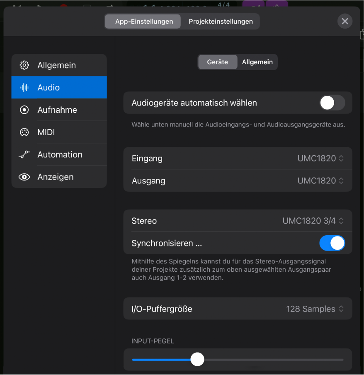Toggle automatic audio device selection off
This screenshot has width=364, height=375.
pos(332,102)
